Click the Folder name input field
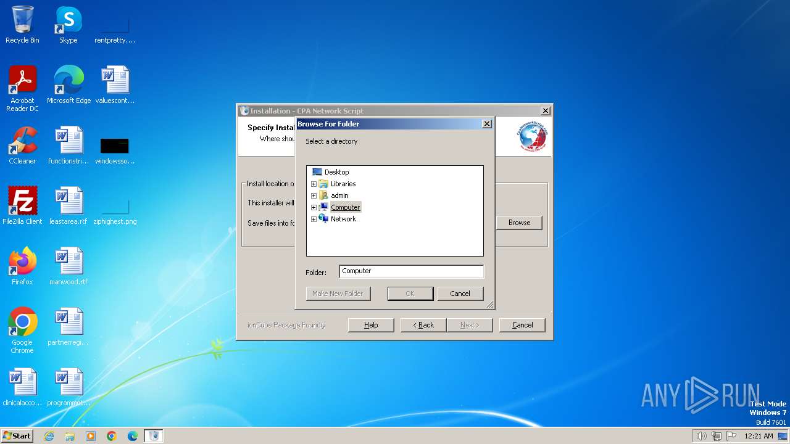Viewport: 790px width, 444px height. (412, 271)
